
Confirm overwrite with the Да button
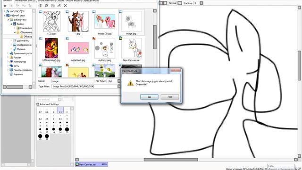click(x=149, y=97)
